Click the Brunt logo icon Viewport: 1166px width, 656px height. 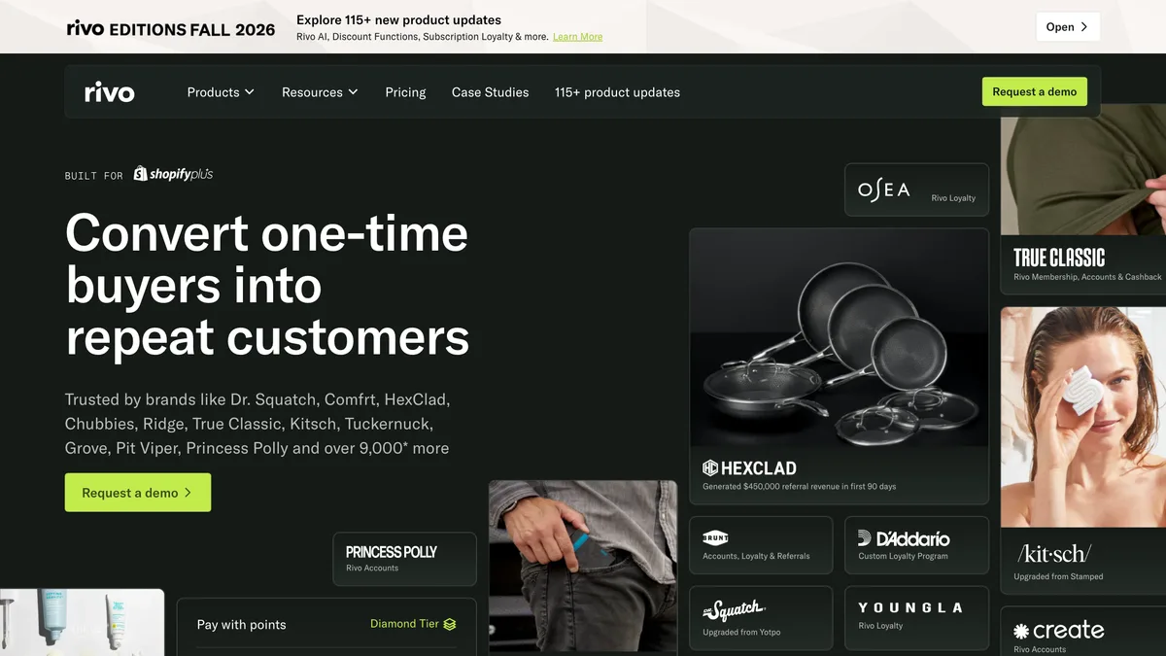[x=715, y=537]
